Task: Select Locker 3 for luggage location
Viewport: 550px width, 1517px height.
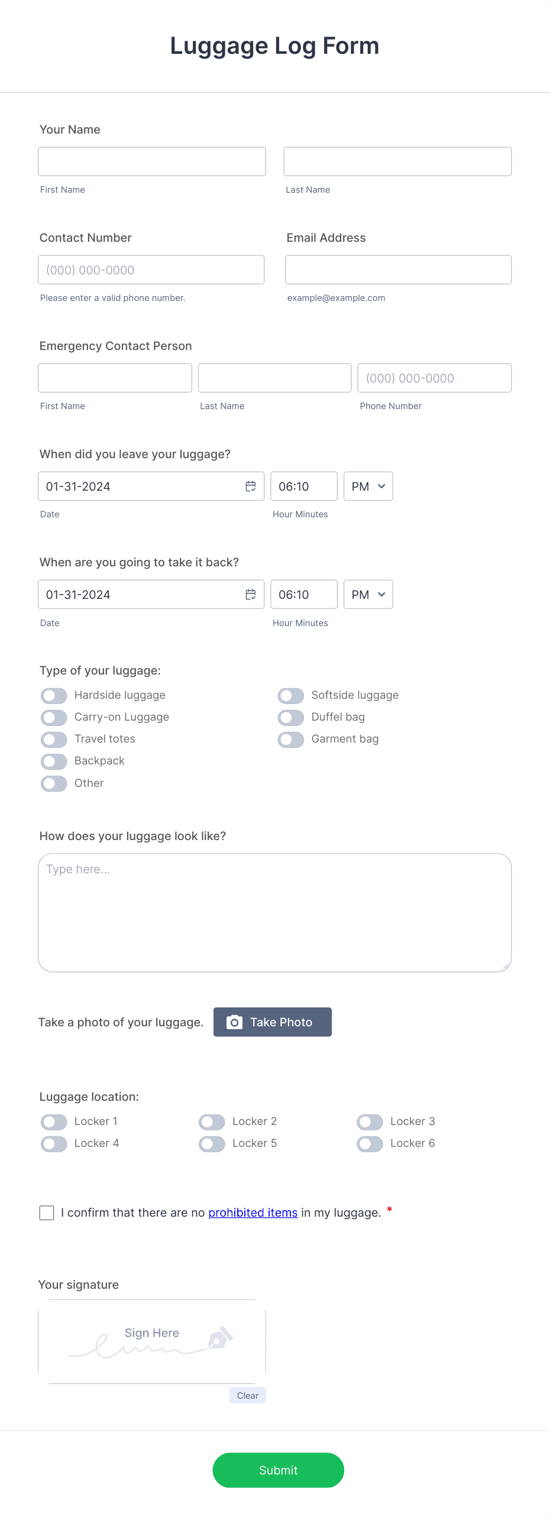Action: click(370, 1121)
